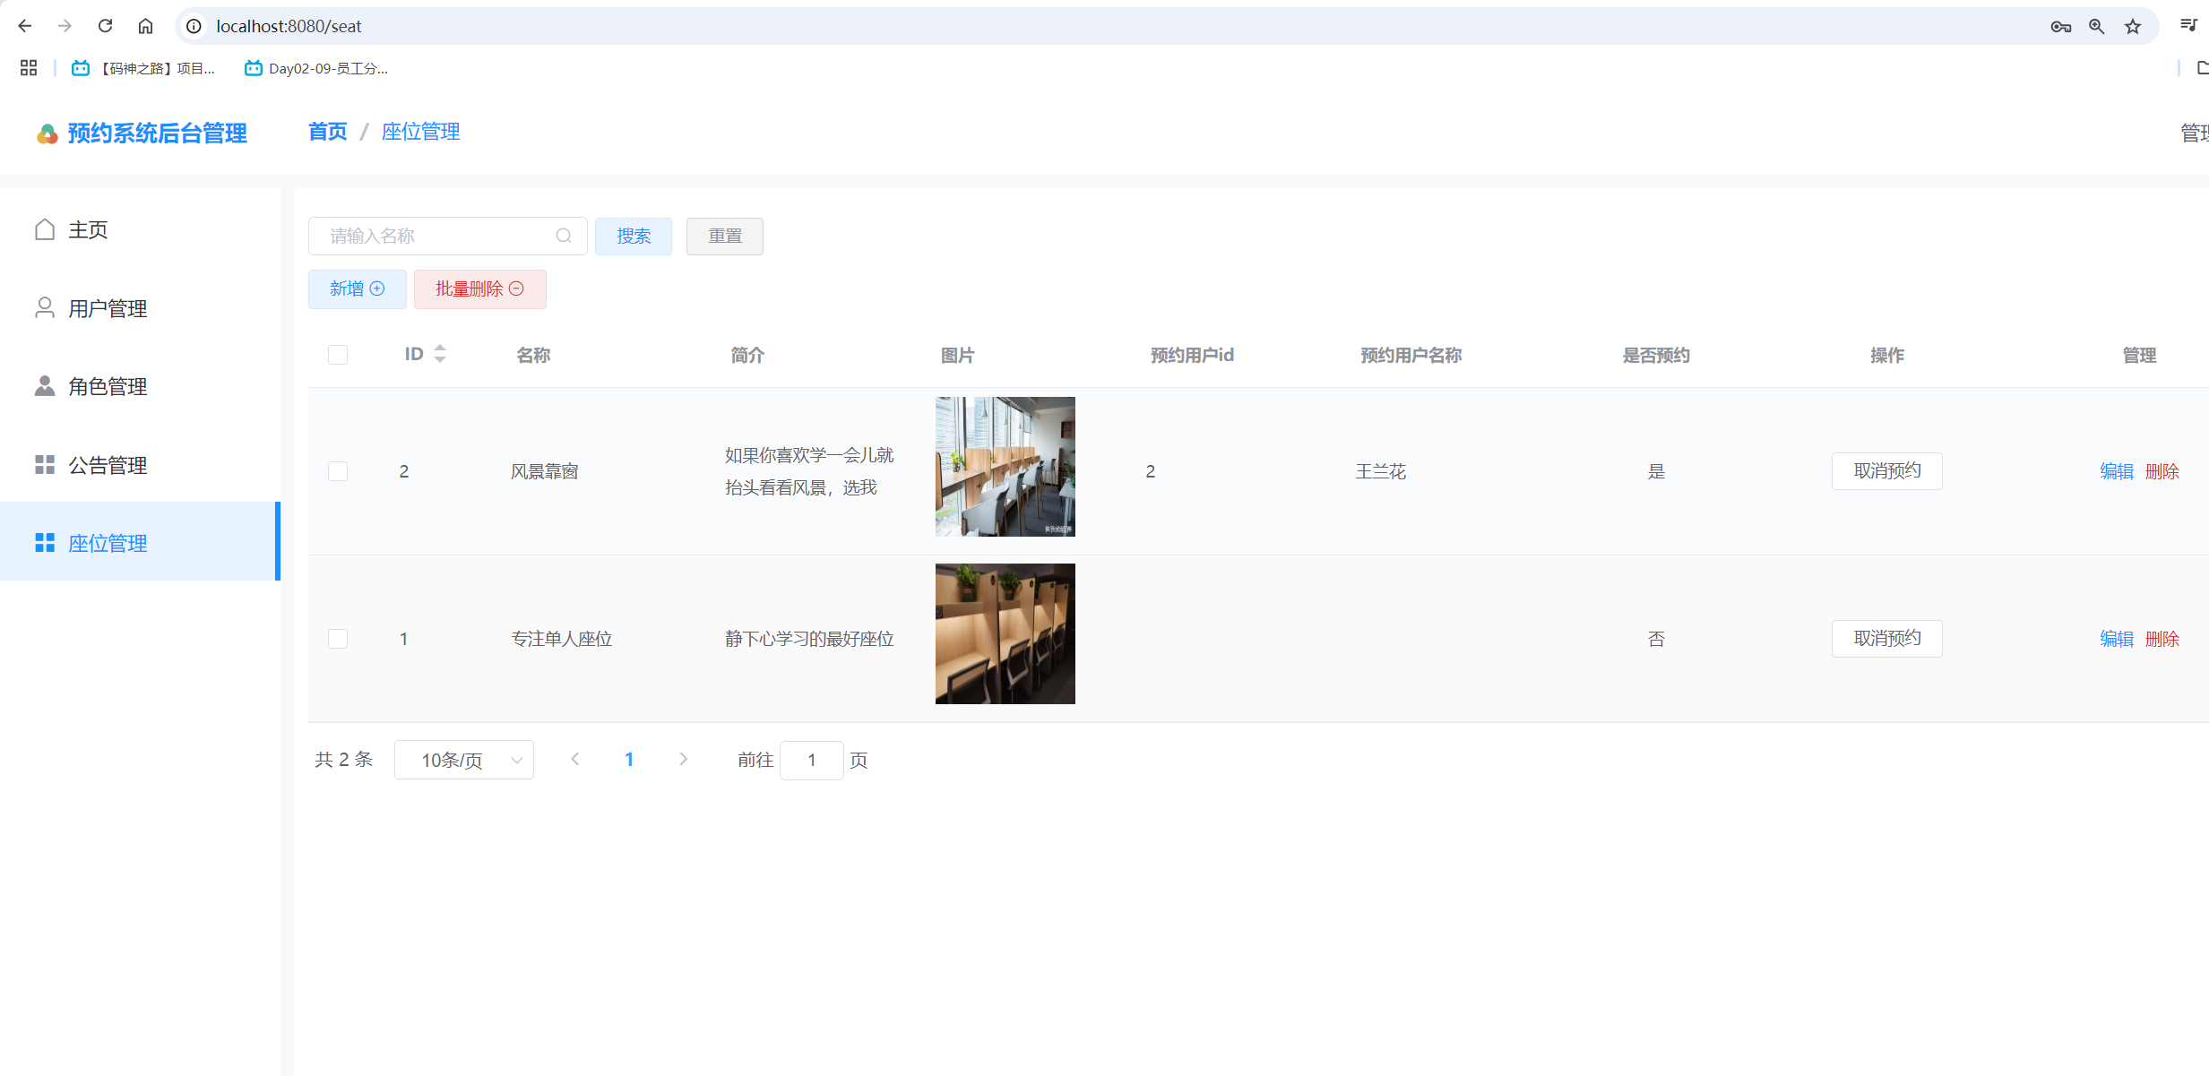2209x1076 pixels.
Task: Click the search magnifier inside the name input
Action: click(564, 236)
